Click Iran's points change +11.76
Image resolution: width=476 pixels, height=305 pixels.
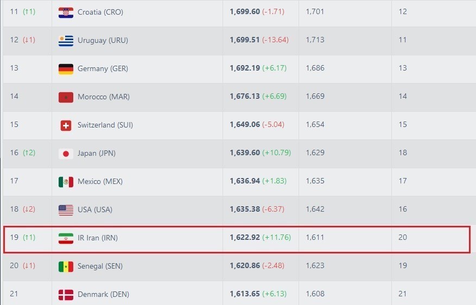point(277,238)
